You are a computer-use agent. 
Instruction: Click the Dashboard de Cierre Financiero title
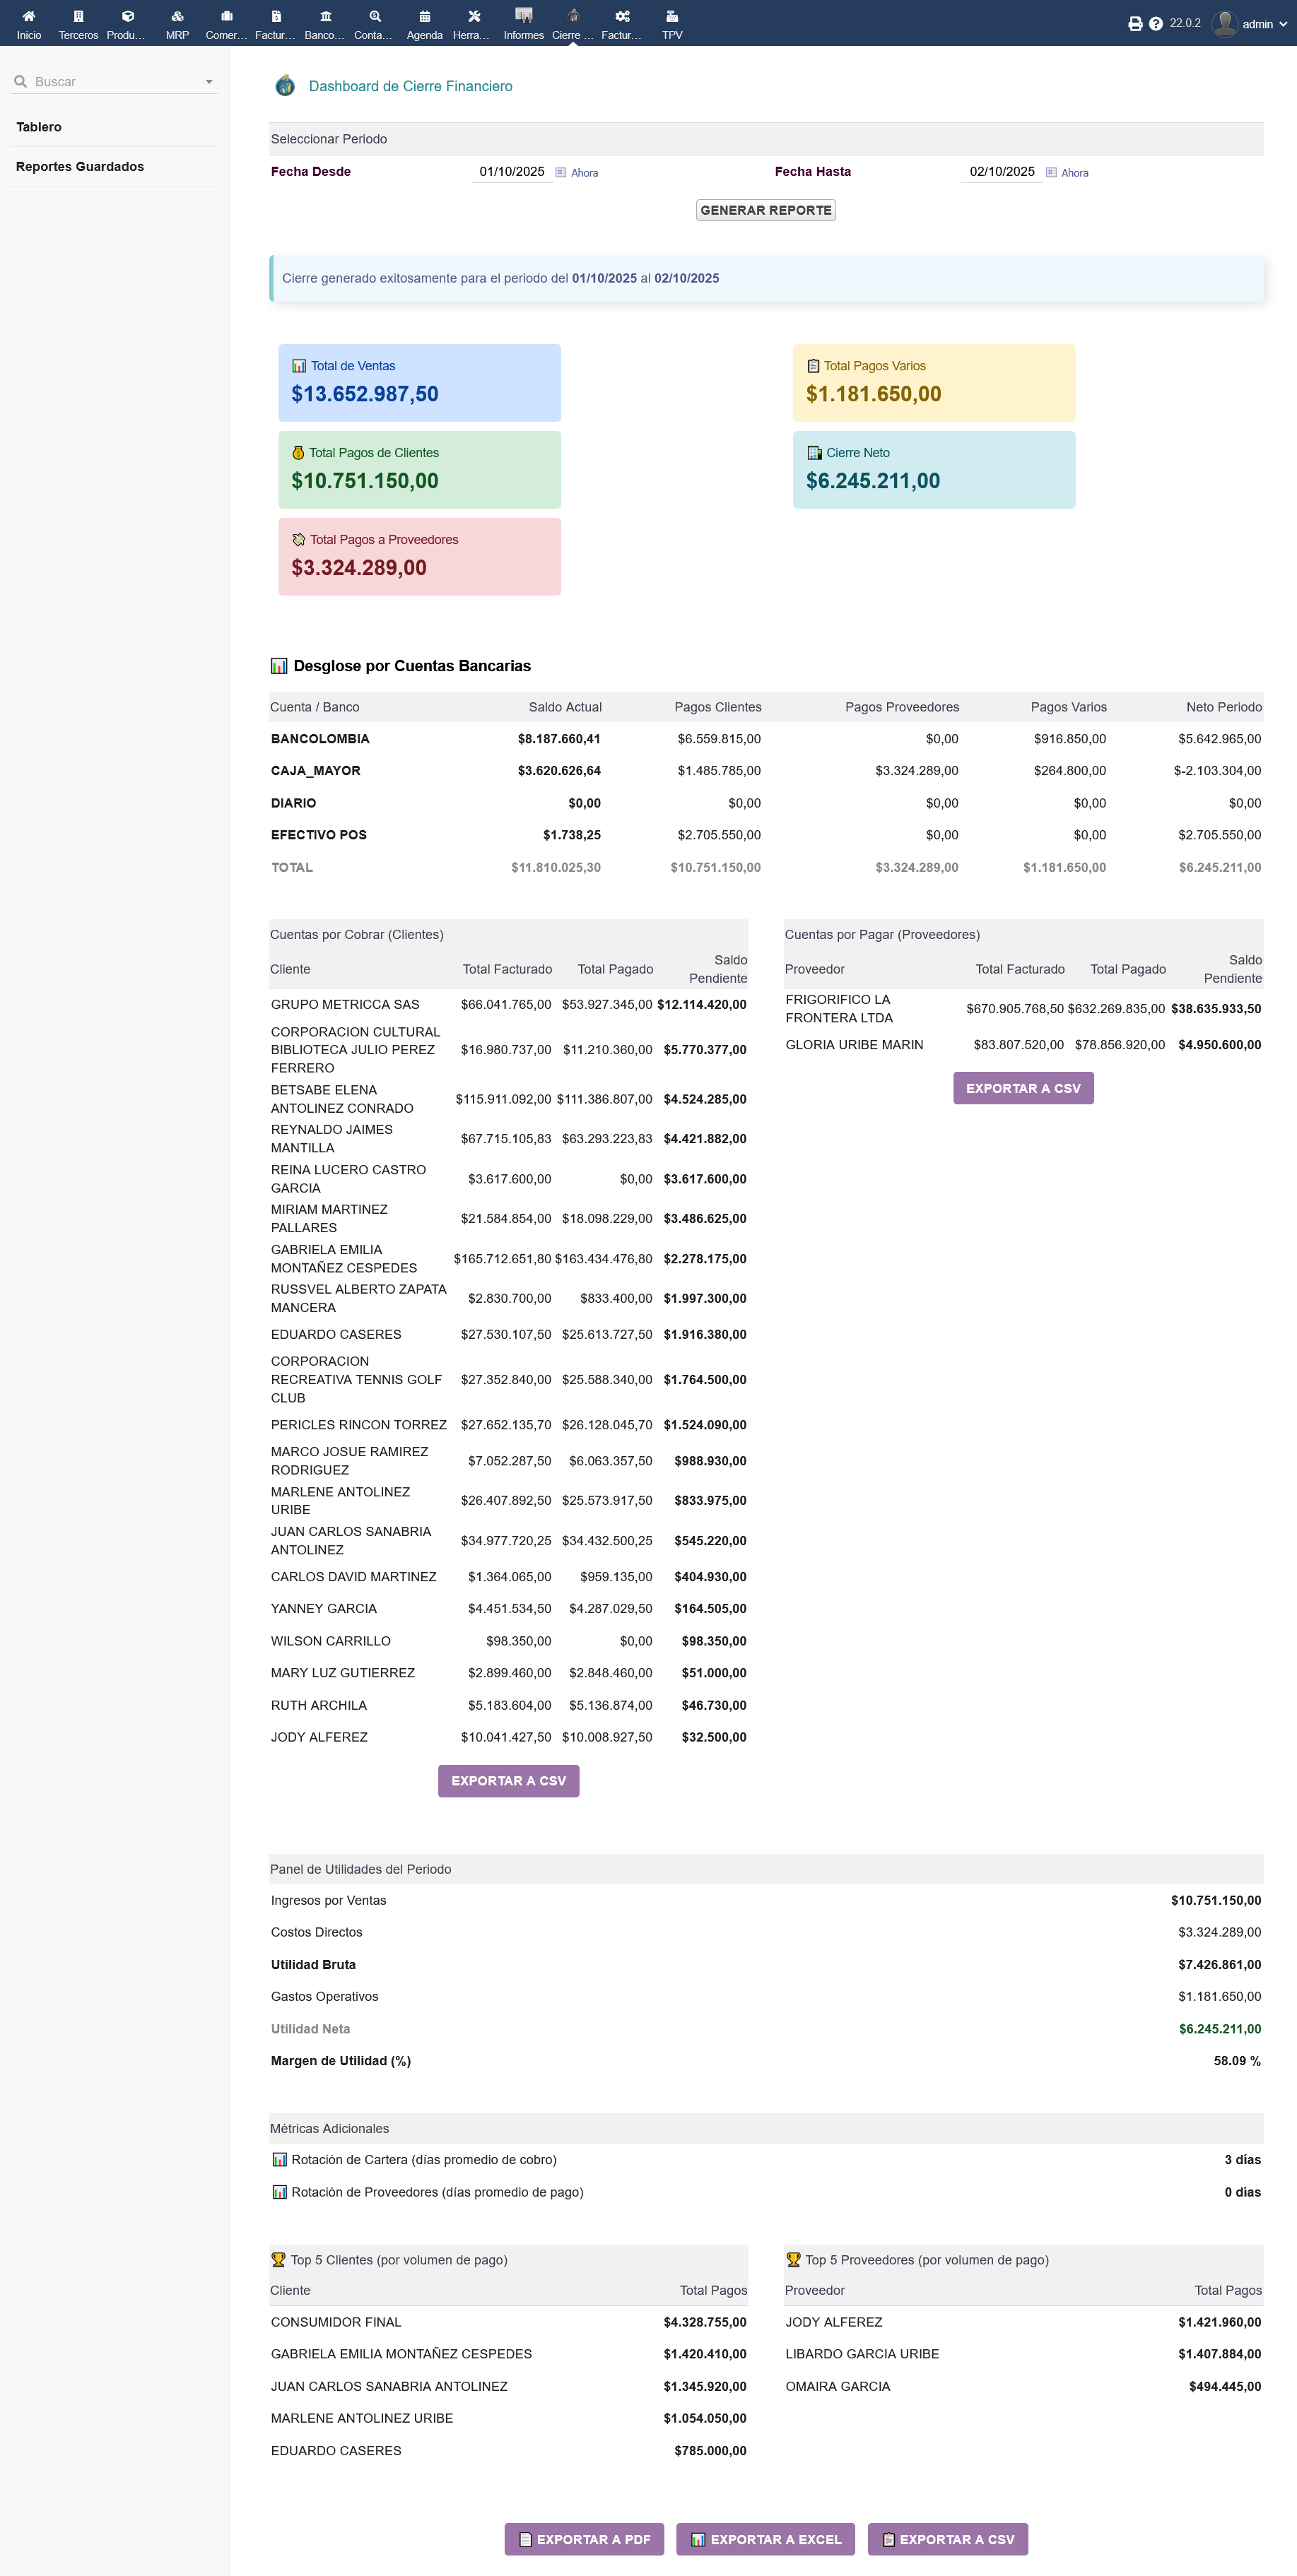coord(411,86)
